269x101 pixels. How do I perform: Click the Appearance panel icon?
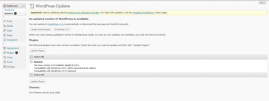click(x=5, y=48)
